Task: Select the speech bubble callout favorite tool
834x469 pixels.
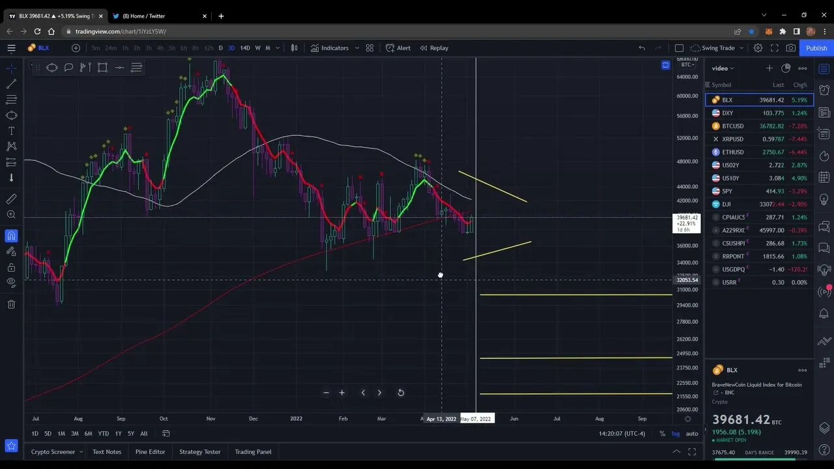Action: [68, 67]
